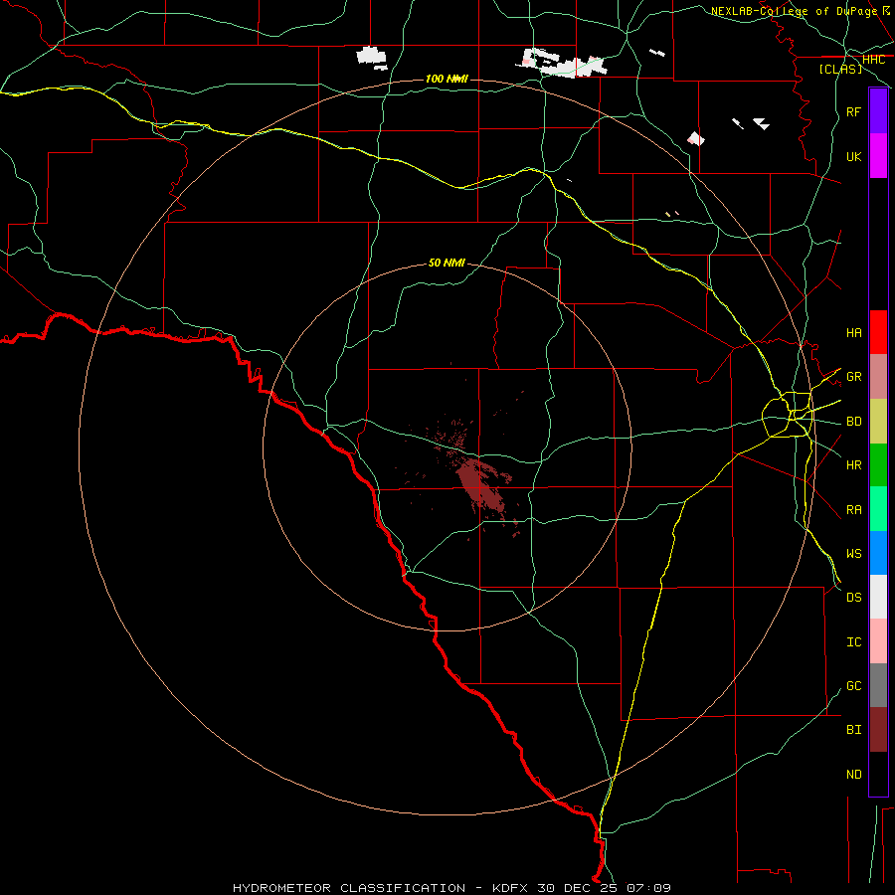Click the red HA legend color block
The height and width of the screenshot is (895, 895).
point(878,332)
